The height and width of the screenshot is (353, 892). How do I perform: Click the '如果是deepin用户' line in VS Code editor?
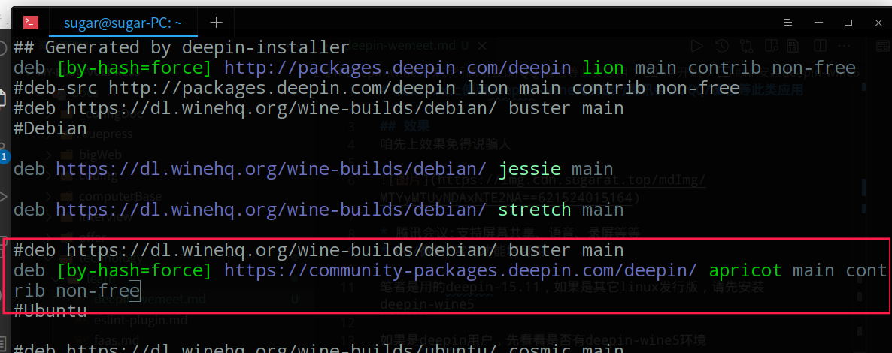[543, 340]
